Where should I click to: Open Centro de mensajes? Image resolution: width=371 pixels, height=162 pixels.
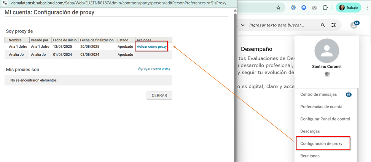318,94
